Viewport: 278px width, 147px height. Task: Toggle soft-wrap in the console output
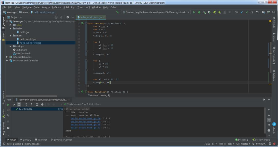pos(269,120)
